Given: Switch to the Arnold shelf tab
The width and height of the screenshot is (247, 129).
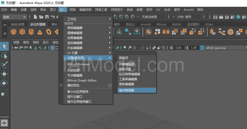Looking at the screenshot, I should [x=146, y=24].
